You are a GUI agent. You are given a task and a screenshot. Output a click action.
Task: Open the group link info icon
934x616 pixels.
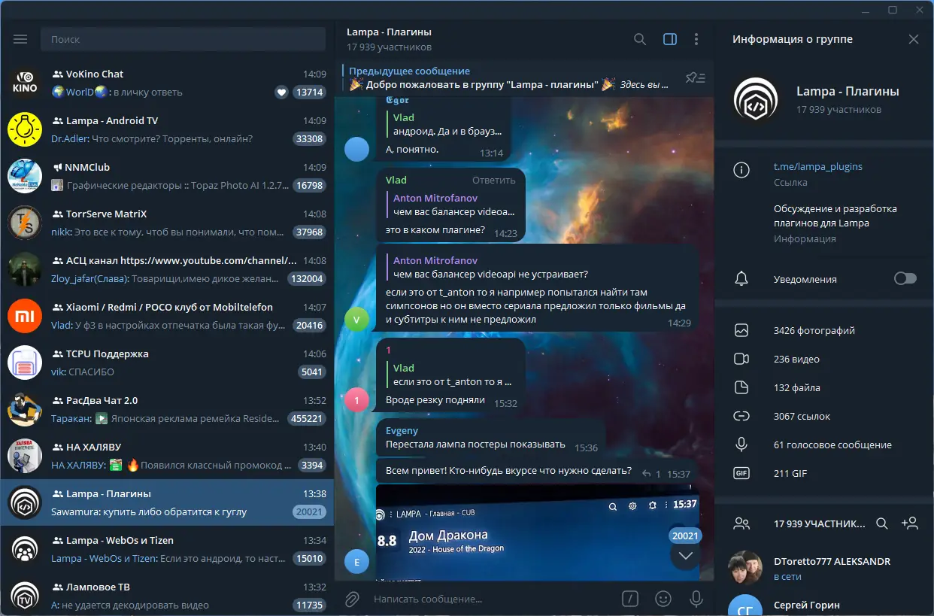(x=741, y=170)
